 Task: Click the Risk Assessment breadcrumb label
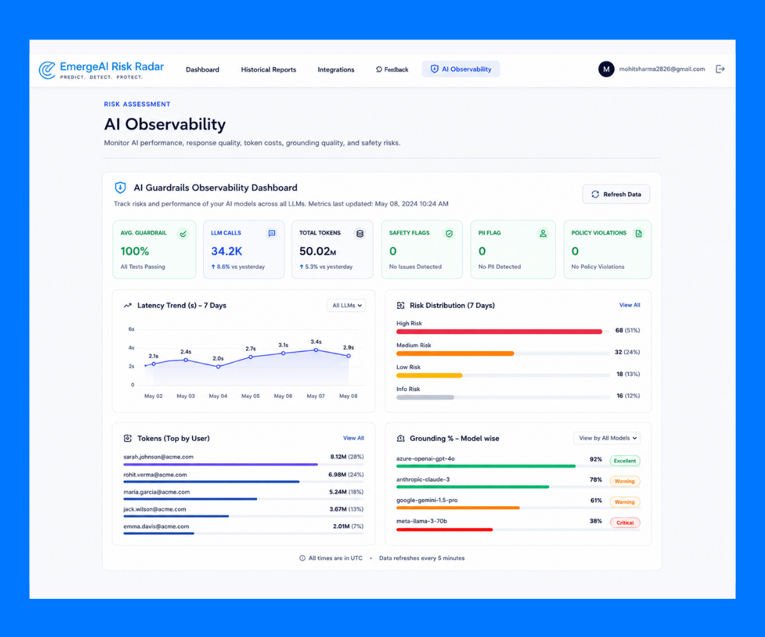click(x=137, y=104)
